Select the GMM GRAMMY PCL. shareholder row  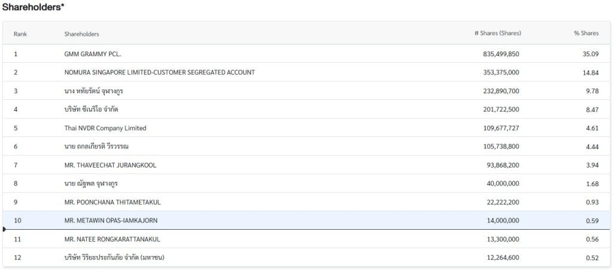pos(93,54)
